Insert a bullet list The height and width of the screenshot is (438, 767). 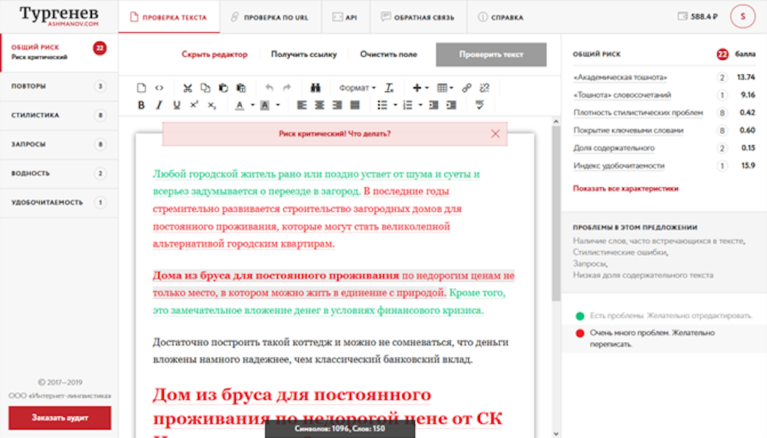point(383,105)
